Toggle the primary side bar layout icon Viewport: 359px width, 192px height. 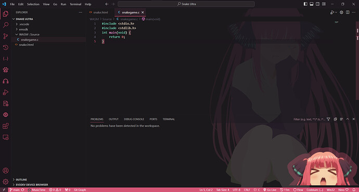[x=305, y=4]
